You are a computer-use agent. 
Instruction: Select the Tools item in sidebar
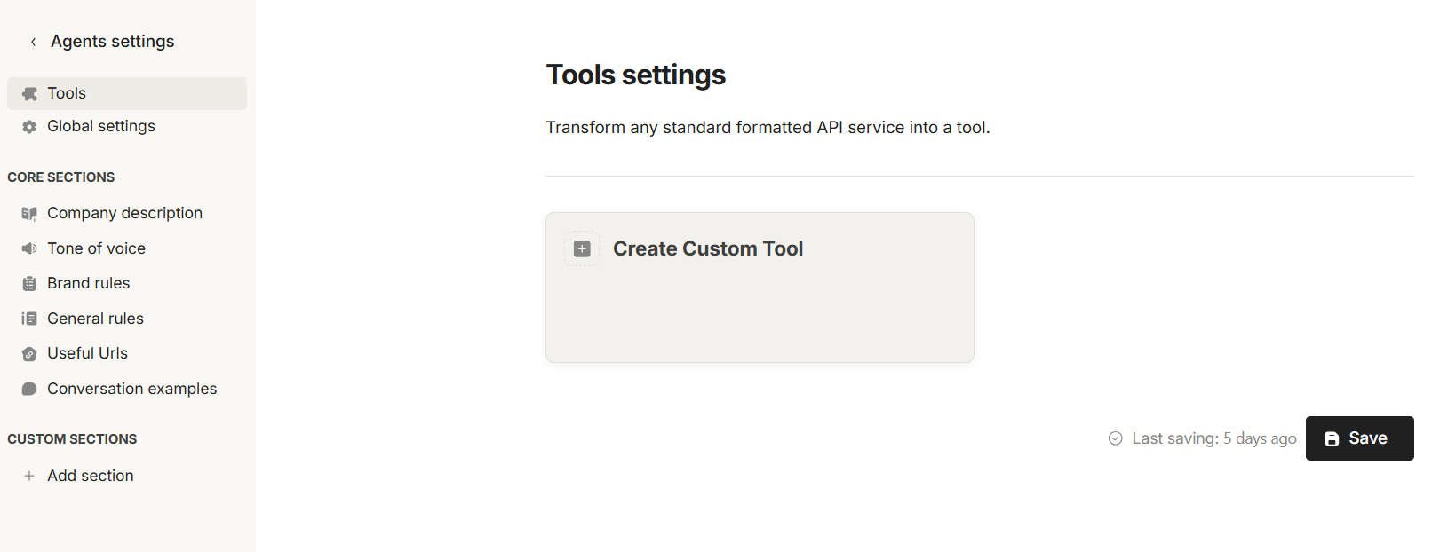coord(67,93)
